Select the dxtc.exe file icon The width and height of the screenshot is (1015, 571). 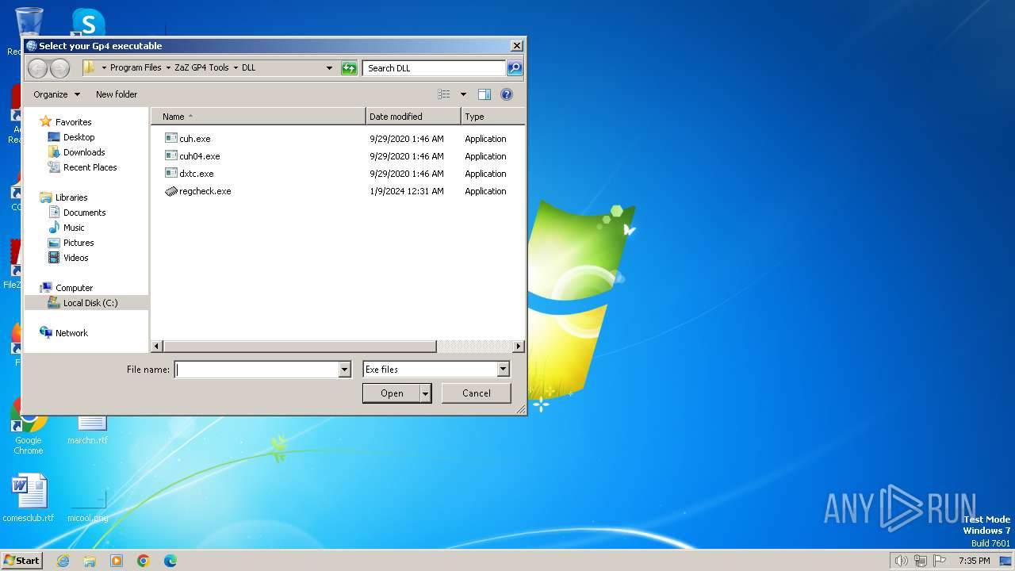point(171,173)
